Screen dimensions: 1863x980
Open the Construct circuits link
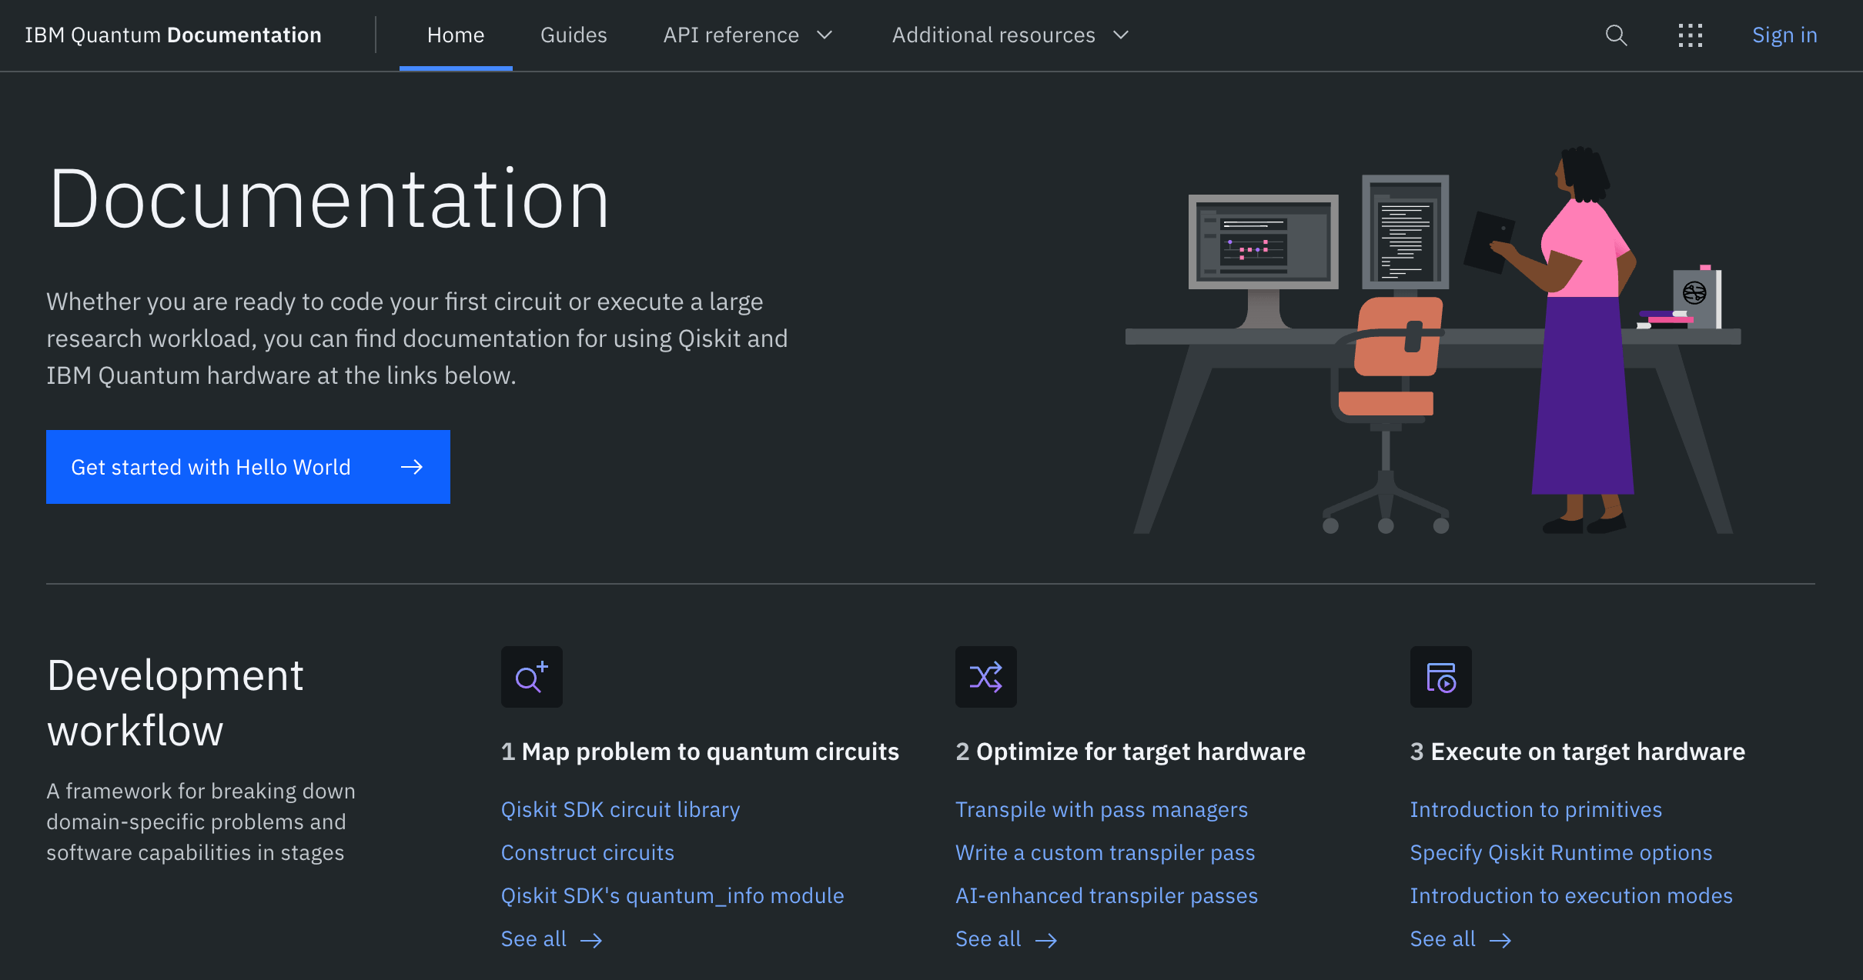tap(587, 852)
